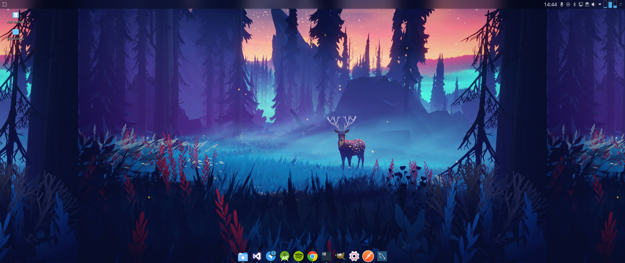
Task: Click the first system monitor bar widget
Action: point(605,4)
